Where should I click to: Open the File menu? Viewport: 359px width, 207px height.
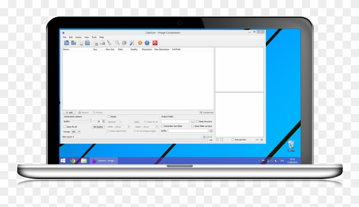64,37
